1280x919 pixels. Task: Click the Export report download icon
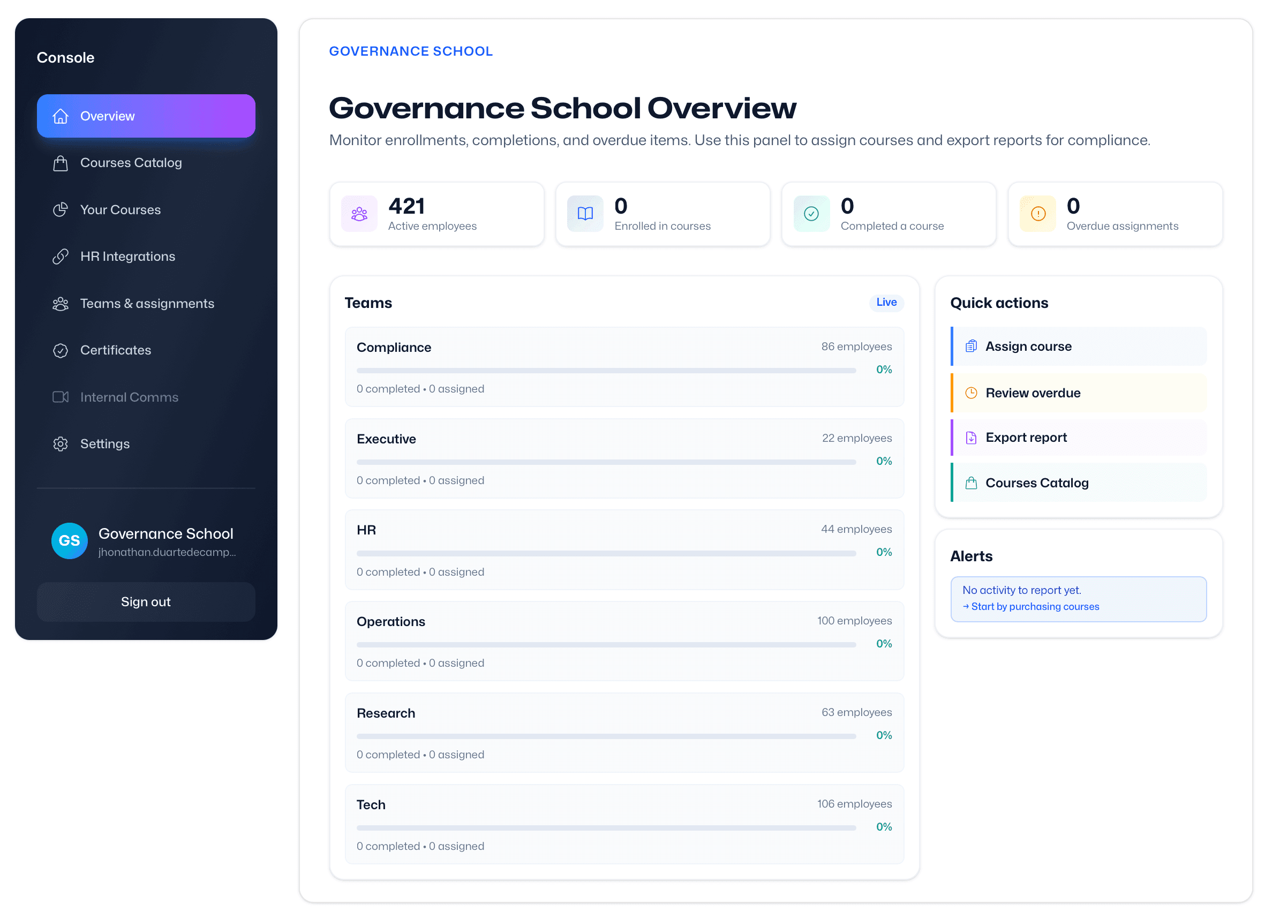[972, 437]
